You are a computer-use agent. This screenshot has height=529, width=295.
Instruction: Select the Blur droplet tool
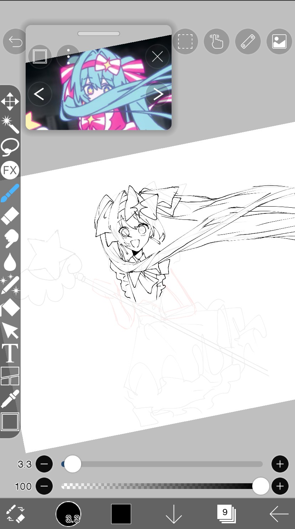10,262
